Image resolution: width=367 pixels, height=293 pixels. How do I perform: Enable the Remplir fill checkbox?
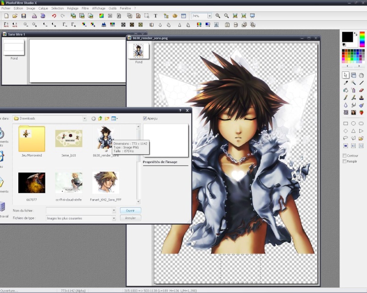[345, 161]
